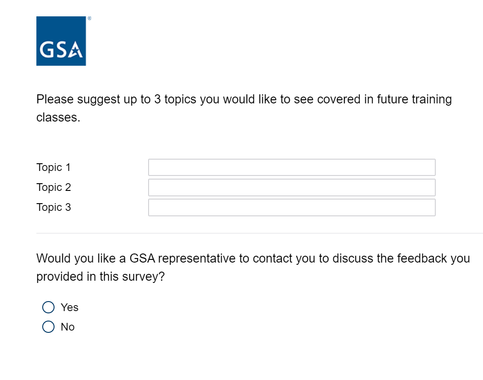Click the word "classes." in the first question

pyautogui.click(x=58, y=117)
